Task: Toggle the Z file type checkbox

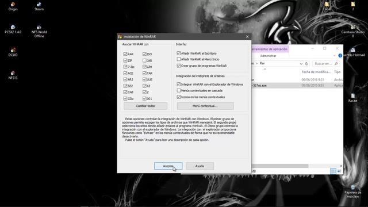Action: tap(144, 92)
